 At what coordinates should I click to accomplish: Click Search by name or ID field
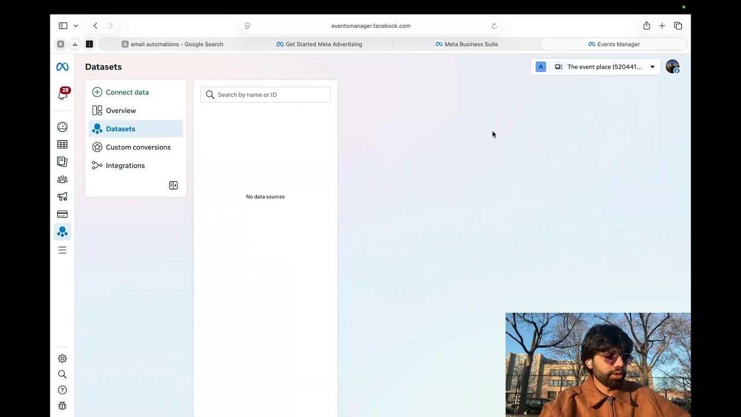click(x=265, y=94)
